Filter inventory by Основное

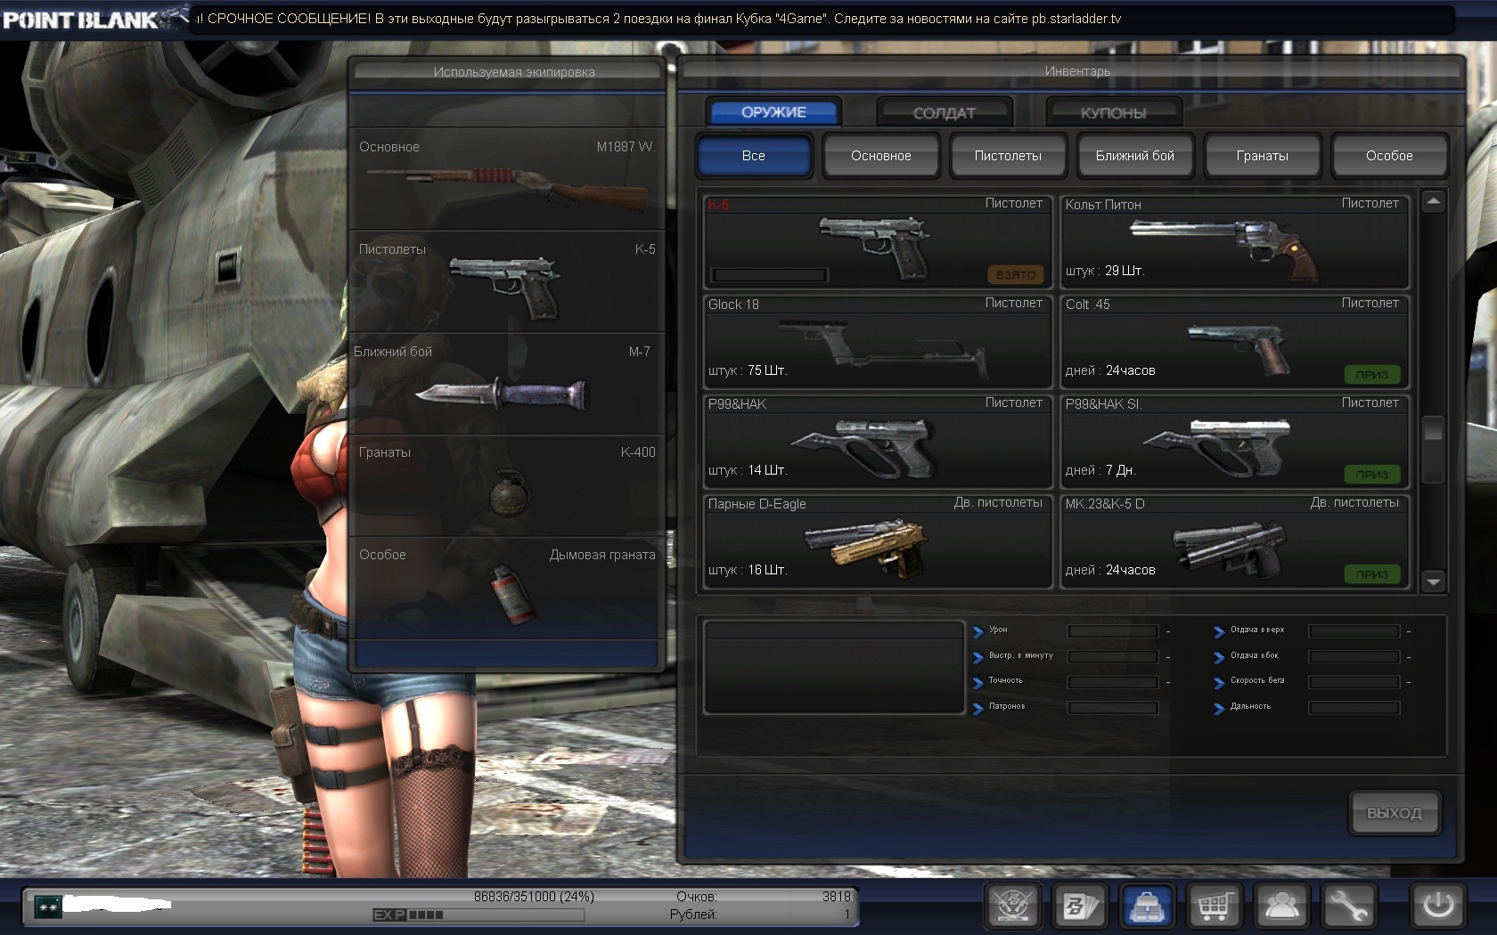coord(881,156)
